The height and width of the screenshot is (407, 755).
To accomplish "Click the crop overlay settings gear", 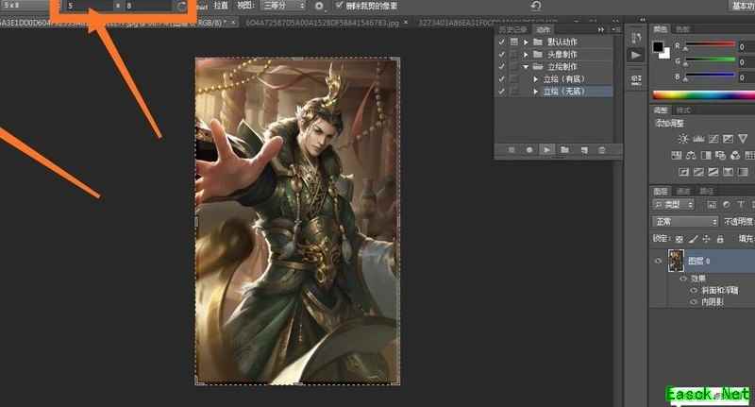I will pyautogui.click(x=319, y=6).
